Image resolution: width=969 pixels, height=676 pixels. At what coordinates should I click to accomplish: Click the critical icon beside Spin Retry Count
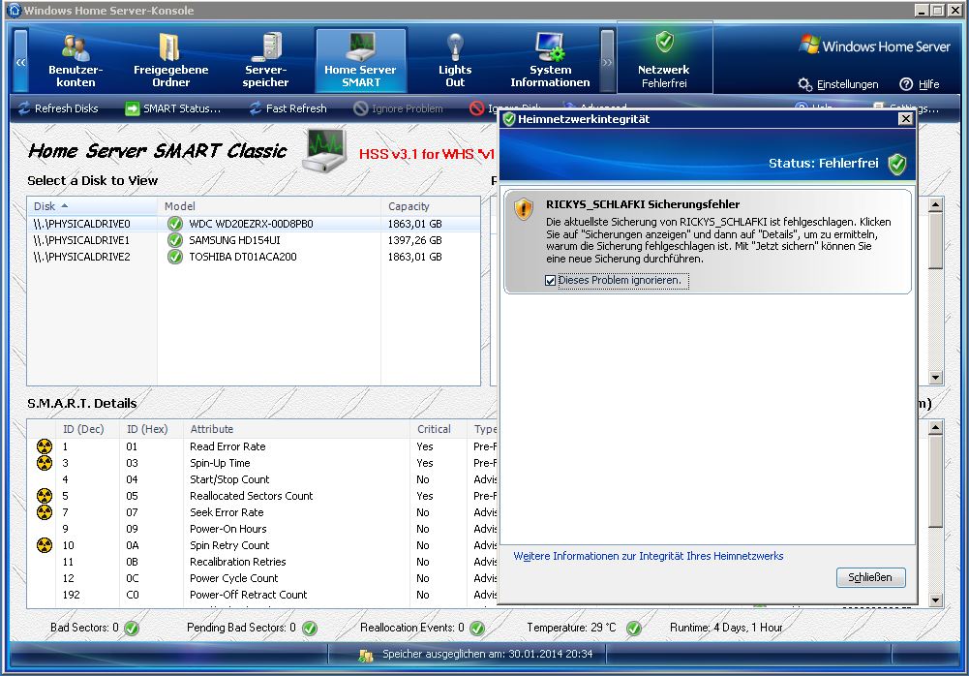pyautogui.click(x=45, y=545)
